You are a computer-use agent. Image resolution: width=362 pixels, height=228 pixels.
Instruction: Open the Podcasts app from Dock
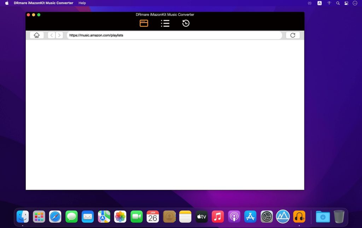point(234,216)
